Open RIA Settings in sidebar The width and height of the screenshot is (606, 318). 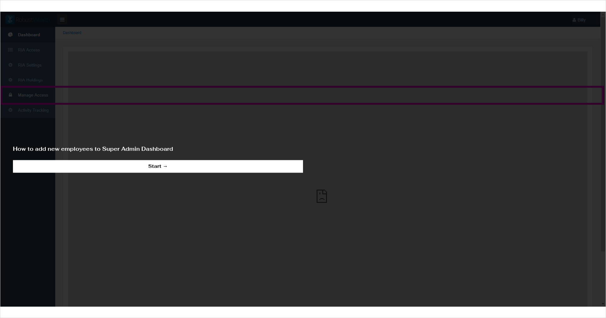pos(28,65)
